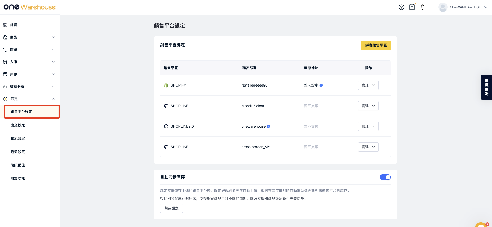This screenshot has width=492, height=227.
Task: Click the 商店名稱 column header
Action: [x=249, y=68]
